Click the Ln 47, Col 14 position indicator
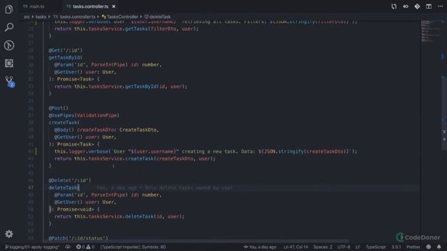The height and width of the screenshot is (251, 447). tap(295, 247)
